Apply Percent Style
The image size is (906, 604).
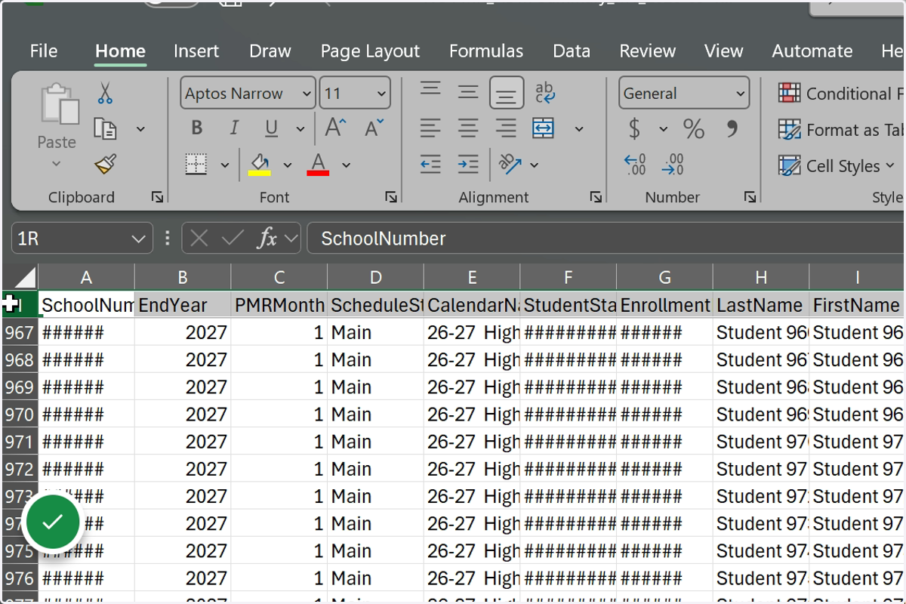pos(693,129)
